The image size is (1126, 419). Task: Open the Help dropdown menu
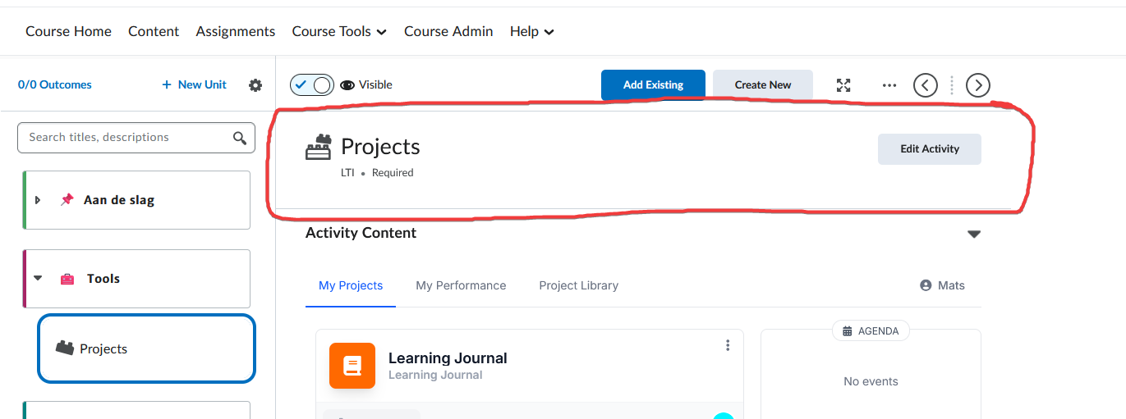[531, 32]
